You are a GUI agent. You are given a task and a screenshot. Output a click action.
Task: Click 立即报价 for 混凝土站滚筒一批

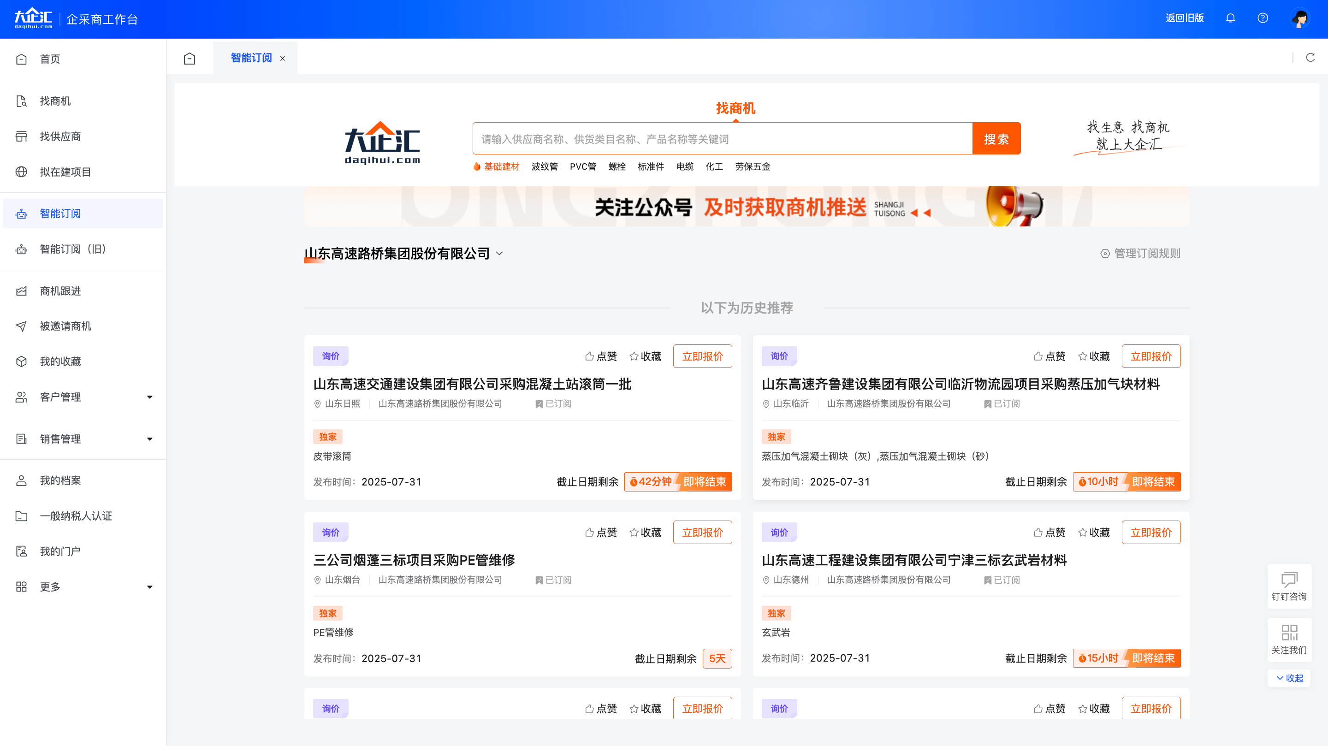(x=702, y=357)
